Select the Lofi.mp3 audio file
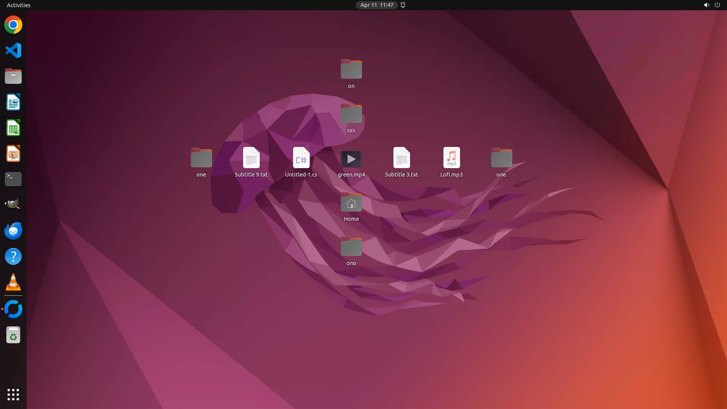This screenshot has width=727, height=409. click(x=451, y=158)
